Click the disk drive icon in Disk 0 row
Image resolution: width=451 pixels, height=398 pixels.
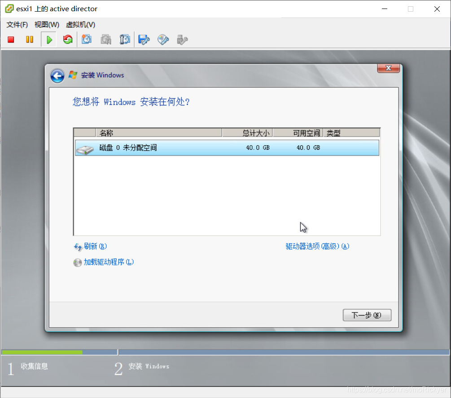point(85,149)
